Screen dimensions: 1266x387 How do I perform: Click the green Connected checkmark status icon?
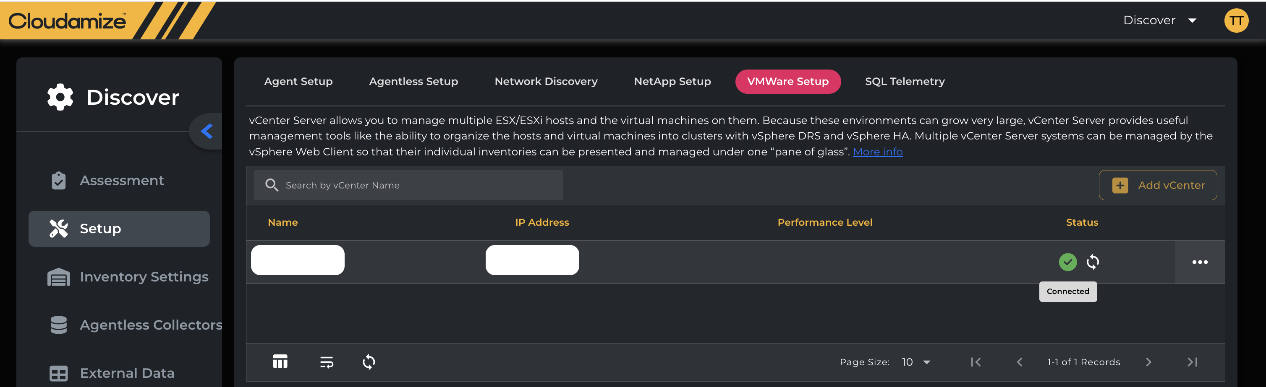click(1067, 262)
